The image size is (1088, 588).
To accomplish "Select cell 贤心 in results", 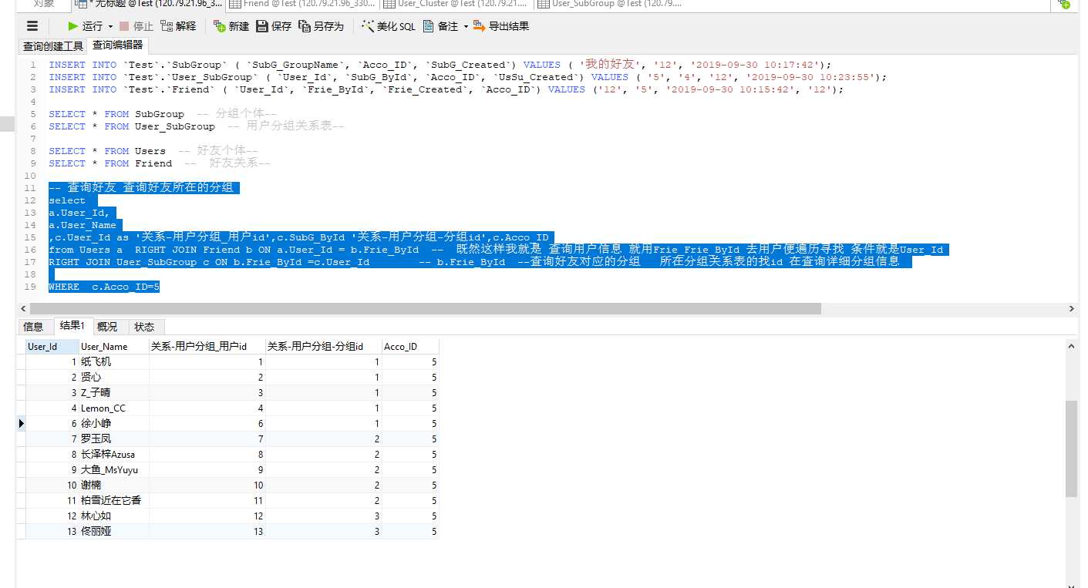I will (x=113, y=378).
